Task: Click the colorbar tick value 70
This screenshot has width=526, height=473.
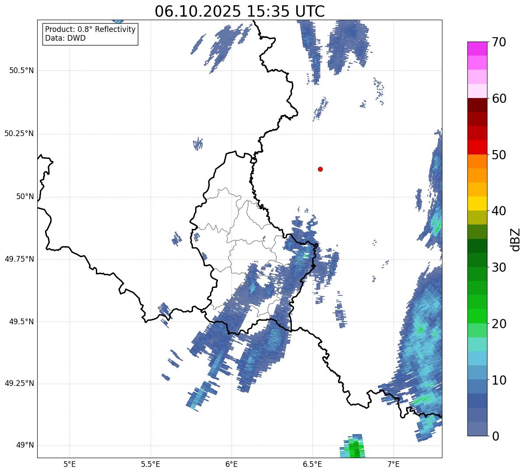Action: coord(499,42)
